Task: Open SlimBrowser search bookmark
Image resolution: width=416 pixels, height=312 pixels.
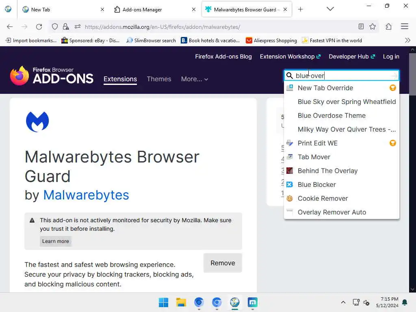Action: click(x=151, y=40)
